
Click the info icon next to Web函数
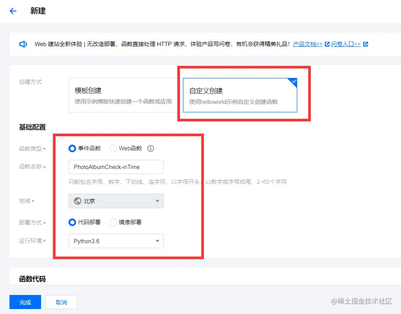[x=150, y=148]
